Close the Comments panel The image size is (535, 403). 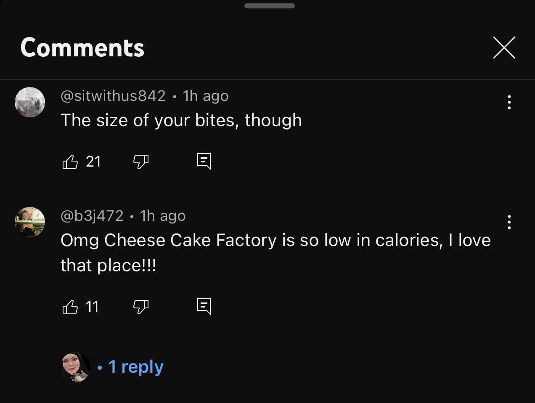[x=504, y=48]
